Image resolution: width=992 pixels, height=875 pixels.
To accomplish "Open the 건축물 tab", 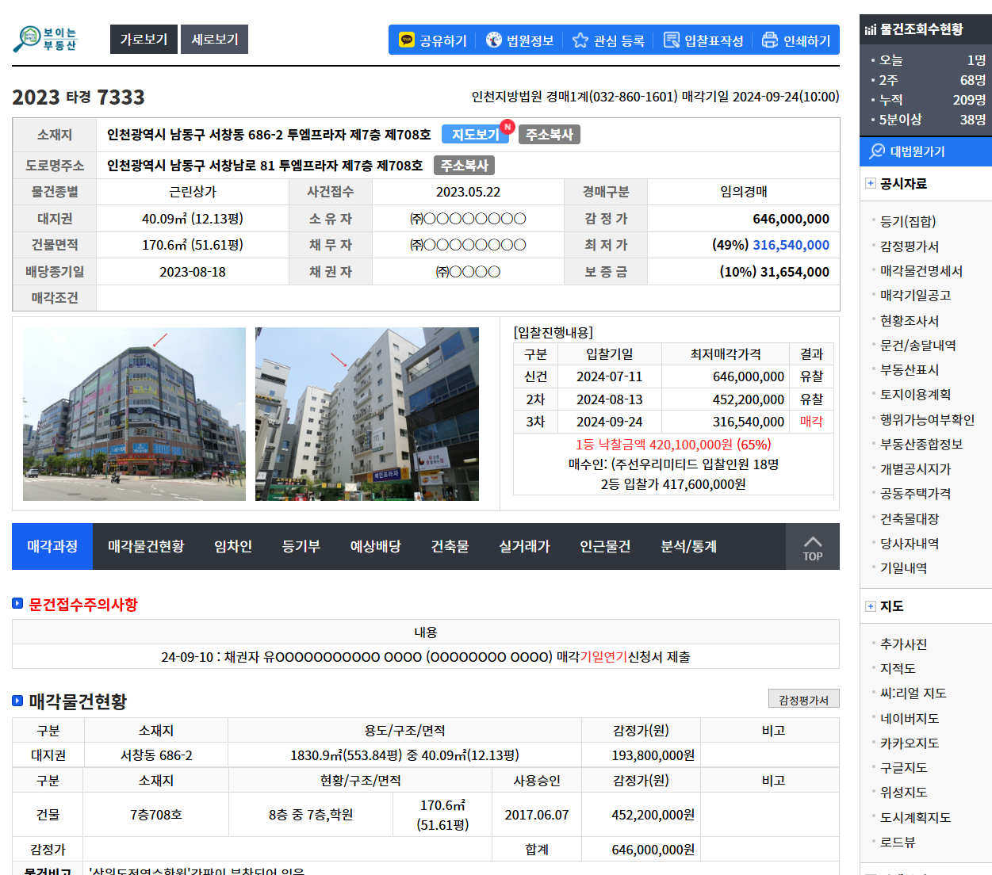I will (x=450, y=547).
